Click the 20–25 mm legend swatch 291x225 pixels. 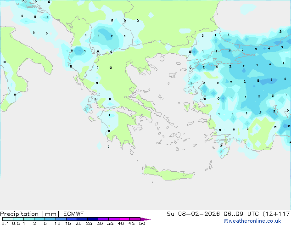[x=82, y=219]
